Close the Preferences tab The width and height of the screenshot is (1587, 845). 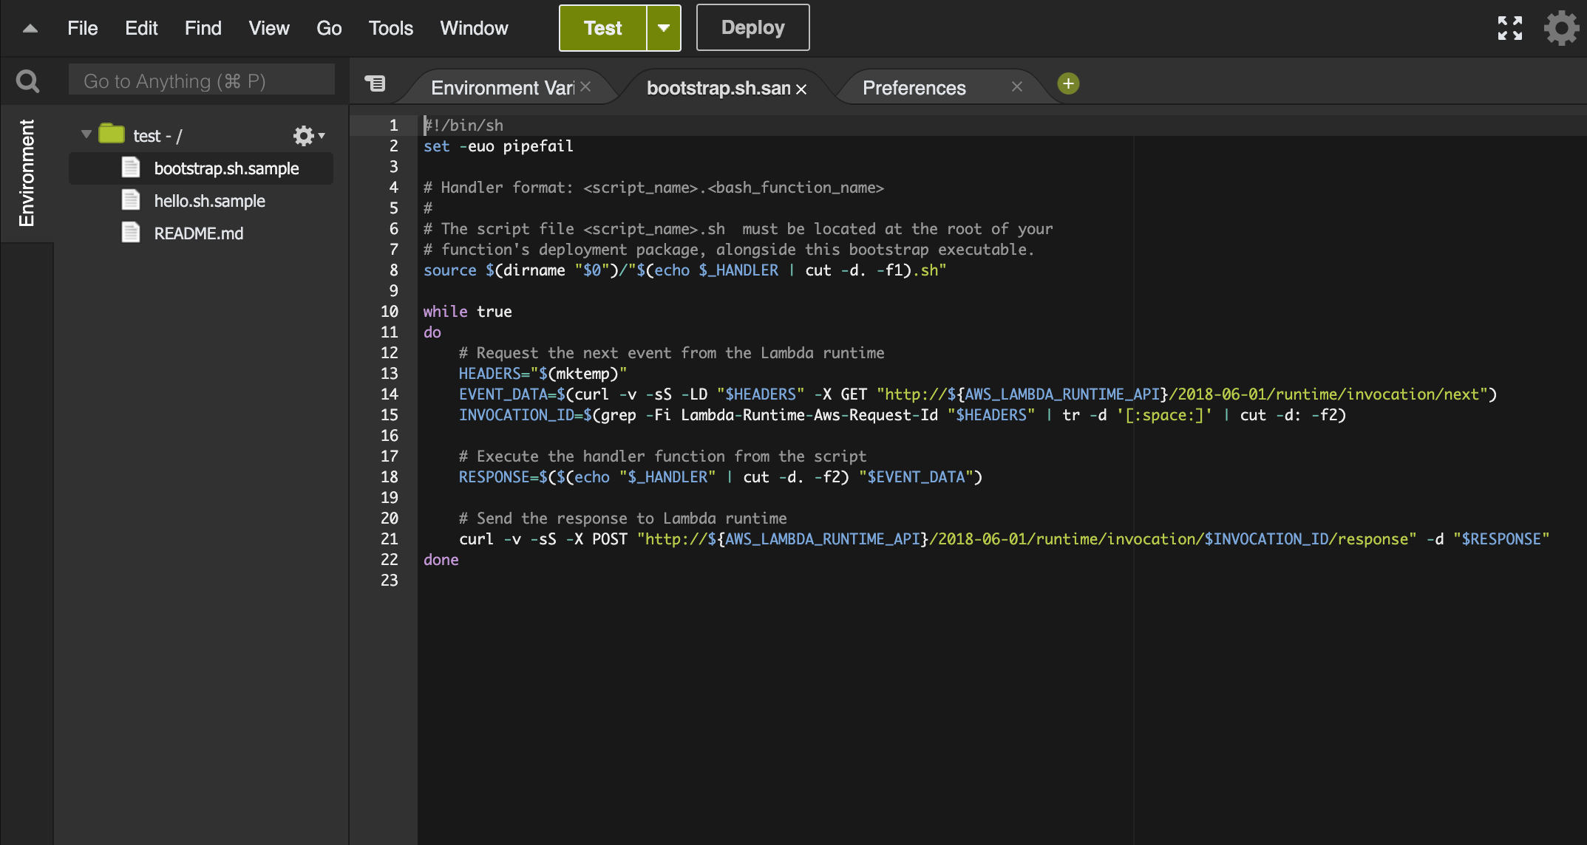[1017, 87]
